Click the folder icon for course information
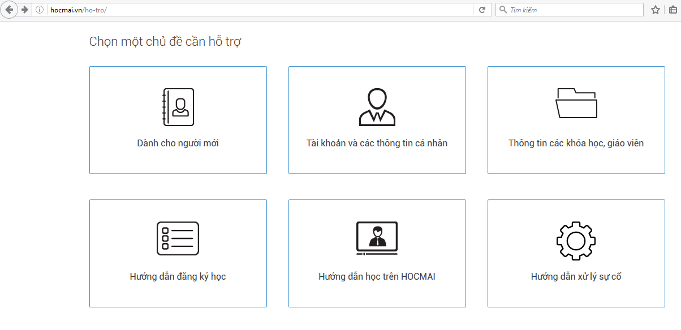The height and width of the screenshot is (330, 681). pos(576,103)
